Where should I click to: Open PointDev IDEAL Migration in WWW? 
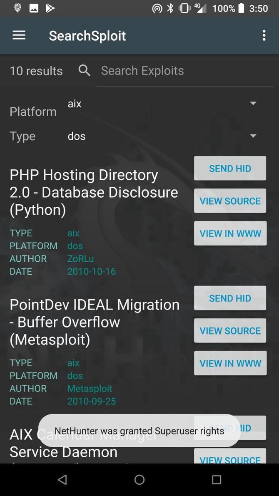click(x=229, y=363)
